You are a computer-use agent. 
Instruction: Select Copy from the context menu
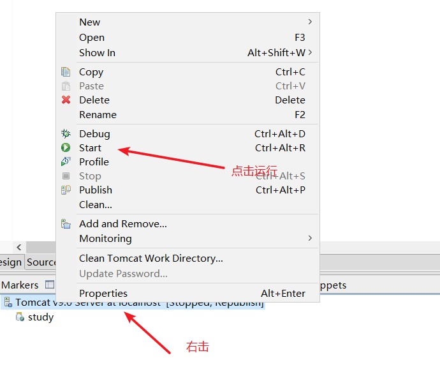(x=187, y=72)
